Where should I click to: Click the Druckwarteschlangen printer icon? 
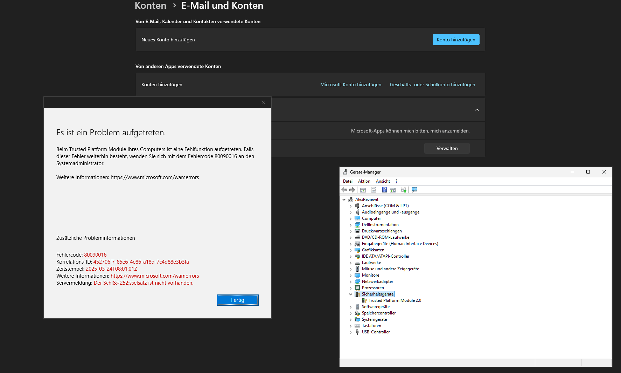pos(357,231)
